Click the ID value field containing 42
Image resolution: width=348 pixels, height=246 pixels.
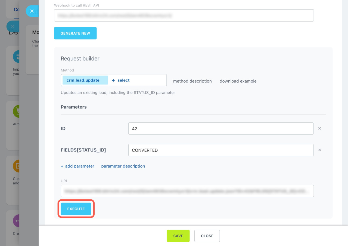[221, 129]
